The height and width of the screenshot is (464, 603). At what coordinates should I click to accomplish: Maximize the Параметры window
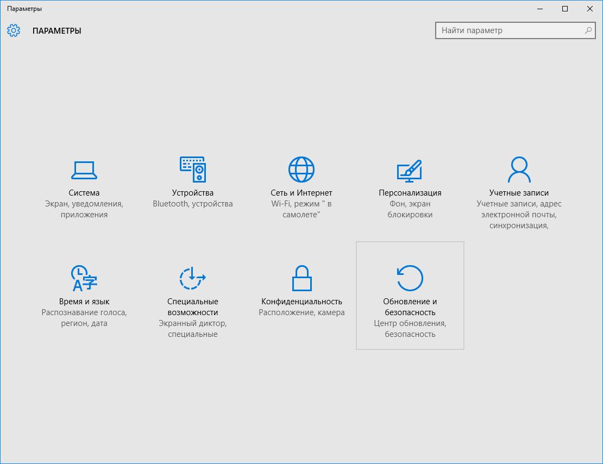[x=565, y=9]
